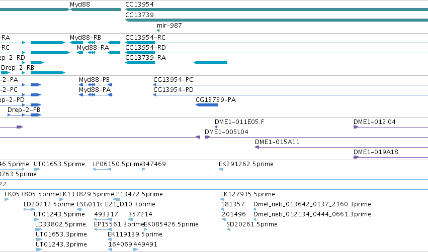Click the EK291262.5prime arrow glyph
The height and width of the screenshot is (252, 428).
coord(221,169)
